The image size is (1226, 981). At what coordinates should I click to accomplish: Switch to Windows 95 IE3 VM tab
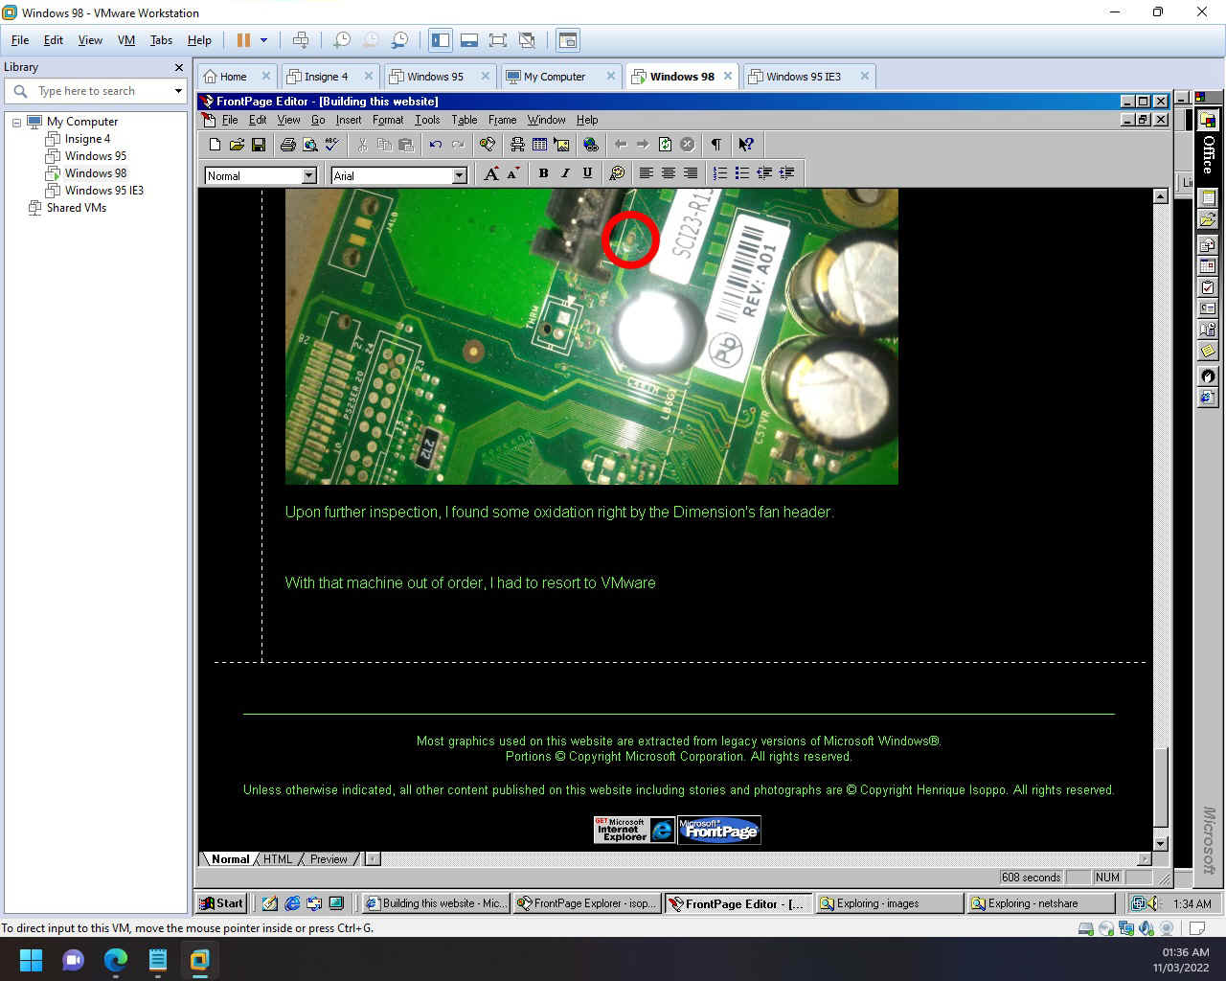808,77
